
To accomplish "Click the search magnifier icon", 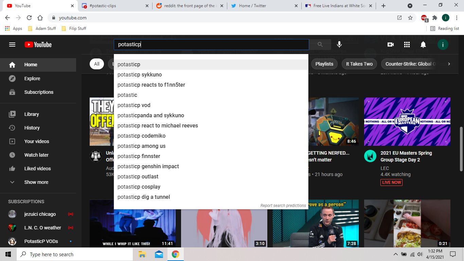I will [319, 44].
